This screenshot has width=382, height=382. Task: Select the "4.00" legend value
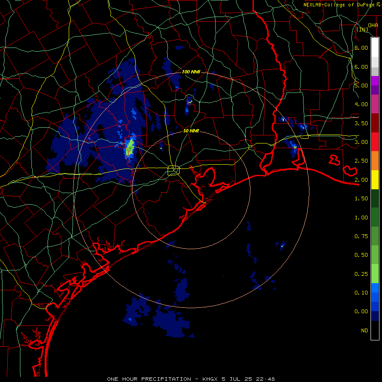tap(361, 104)
